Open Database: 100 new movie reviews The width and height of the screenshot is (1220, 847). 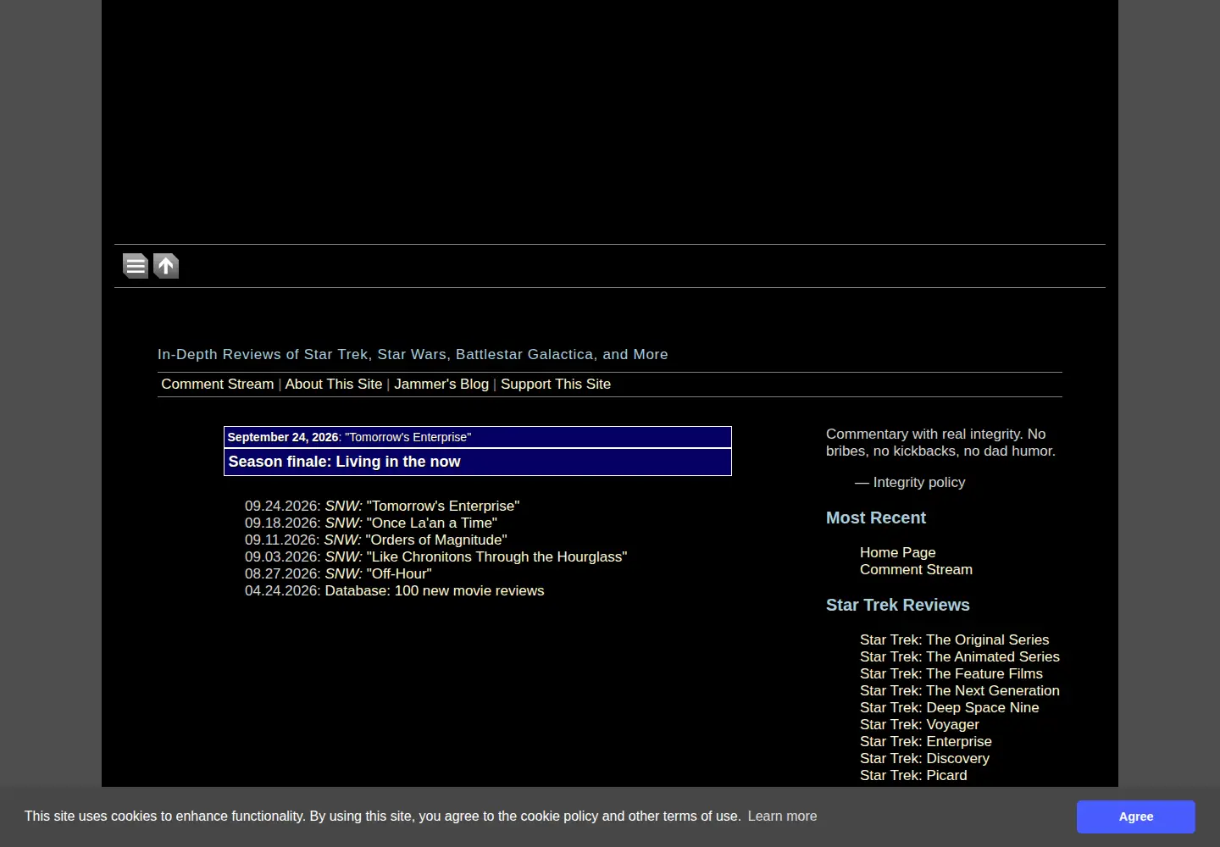tap(435, 590)
